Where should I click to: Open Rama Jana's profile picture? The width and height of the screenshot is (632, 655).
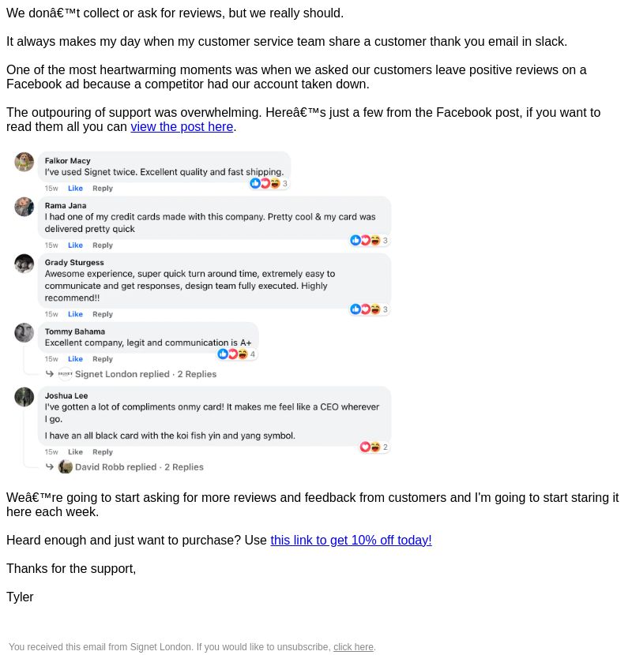[24, 207]
